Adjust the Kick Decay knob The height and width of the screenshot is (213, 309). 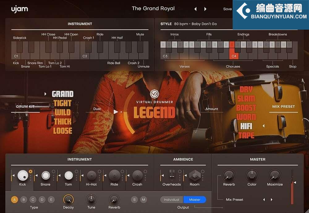click(68, 199)
